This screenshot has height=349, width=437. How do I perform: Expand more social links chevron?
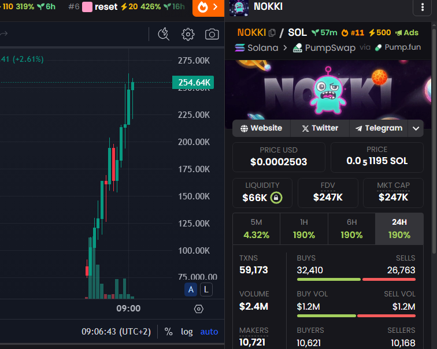click(x=416, y=128)
